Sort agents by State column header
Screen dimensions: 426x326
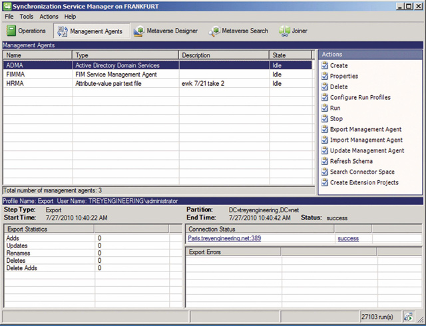click(290, 55)
